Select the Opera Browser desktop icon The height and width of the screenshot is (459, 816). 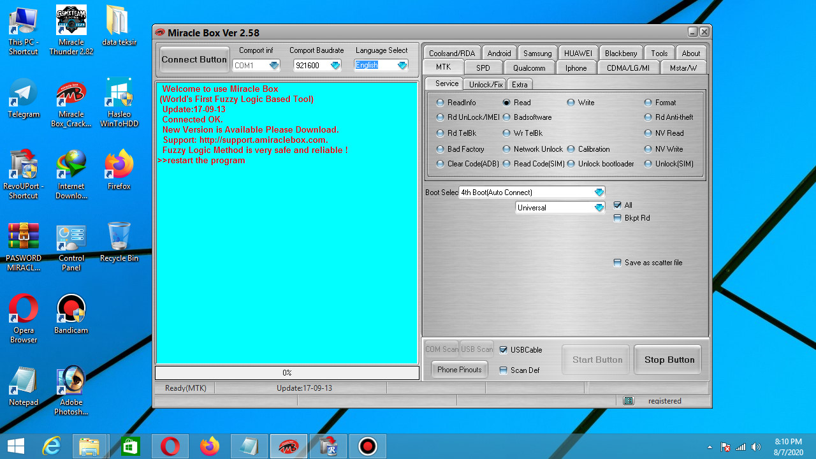point(24,319)
